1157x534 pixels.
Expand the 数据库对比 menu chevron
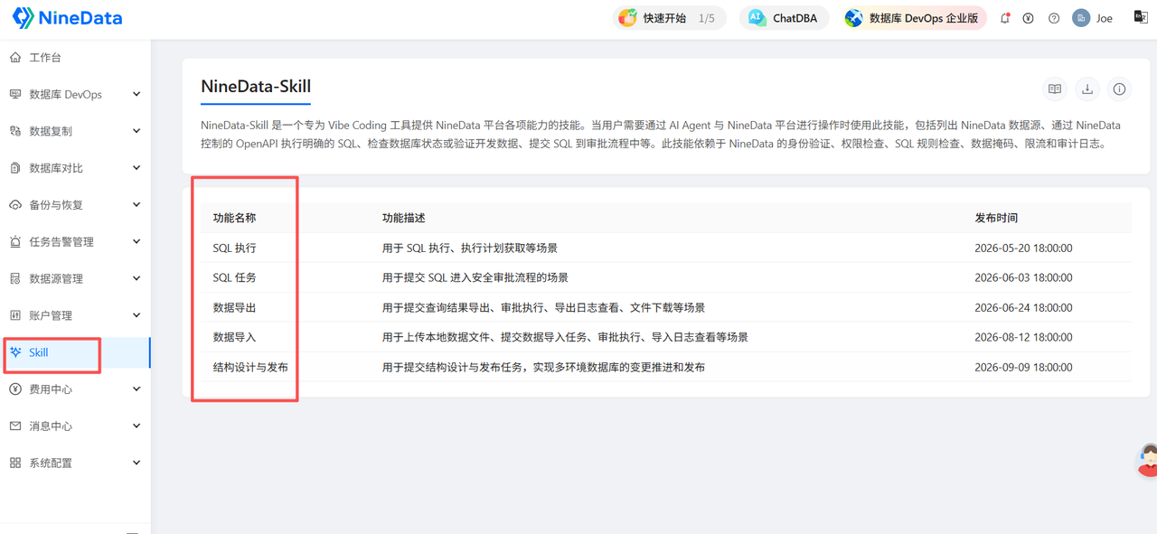[136, 168]
